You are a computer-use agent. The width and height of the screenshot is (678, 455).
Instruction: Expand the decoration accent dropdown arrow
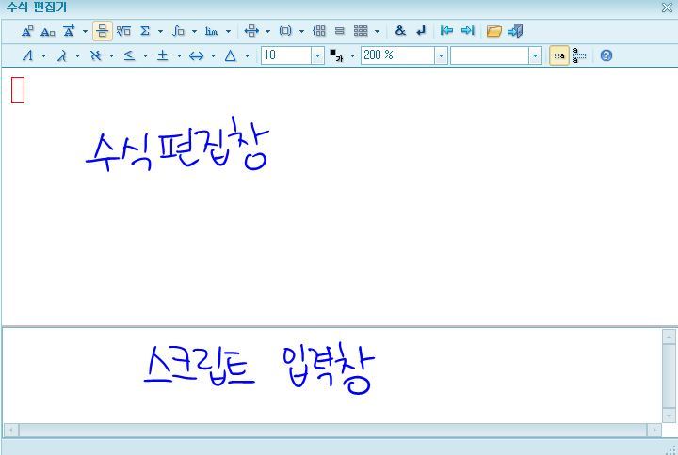(x=85, y=31)
